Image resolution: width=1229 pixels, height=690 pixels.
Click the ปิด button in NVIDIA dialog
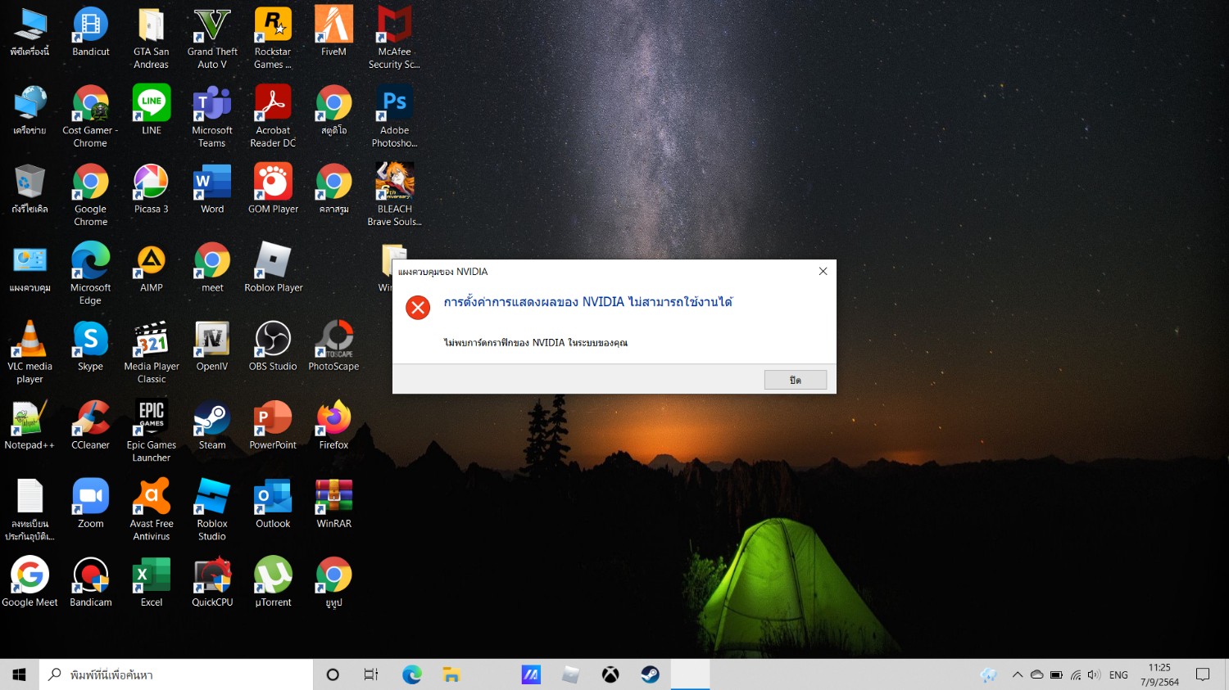(795, 380)
